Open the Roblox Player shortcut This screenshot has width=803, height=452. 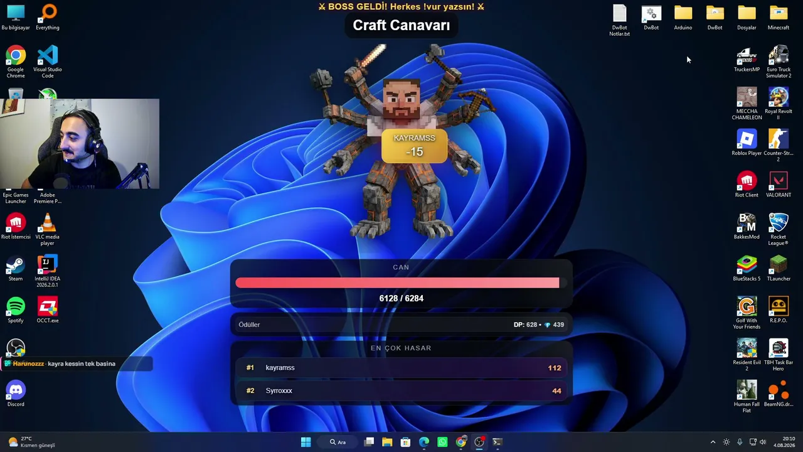pyautogui.click(x=747, y=143)
